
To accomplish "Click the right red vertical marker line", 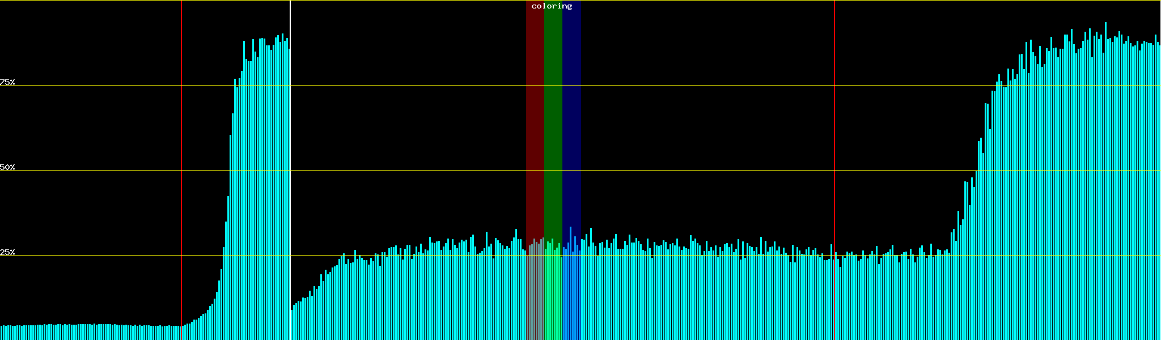I will pyautogui.click(x=834, y=142).
